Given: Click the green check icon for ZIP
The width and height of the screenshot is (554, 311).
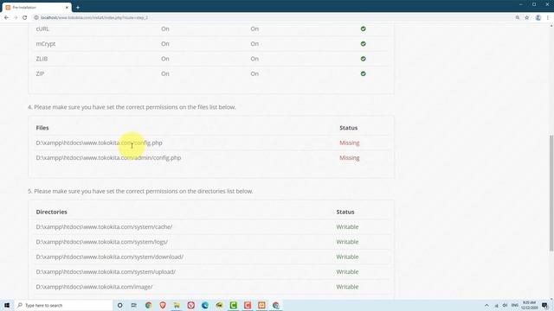Looking at the screenshot, I should (x=364, y=73).
